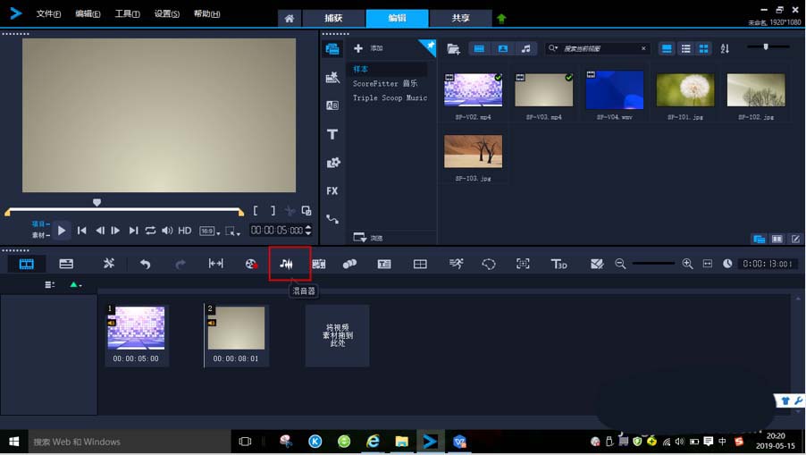Image resolution: width=806 pixels, height=455 pixels.
Task: Open the Mask Creator tool
Action: click(x=488, y=264)
